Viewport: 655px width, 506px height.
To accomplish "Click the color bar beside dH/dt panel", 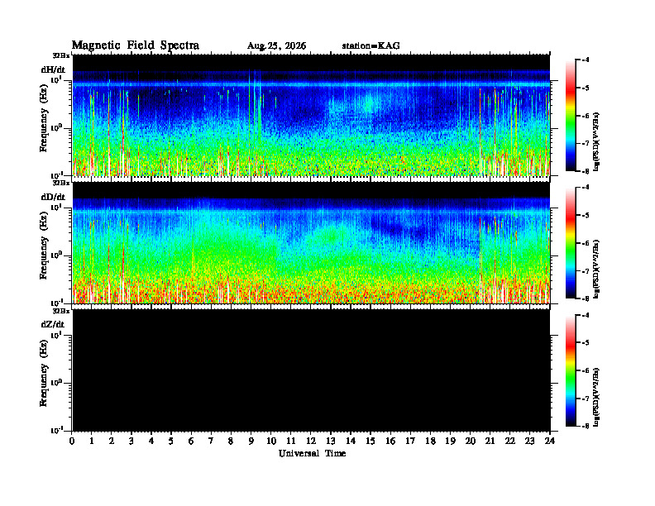I will (571, 115).
